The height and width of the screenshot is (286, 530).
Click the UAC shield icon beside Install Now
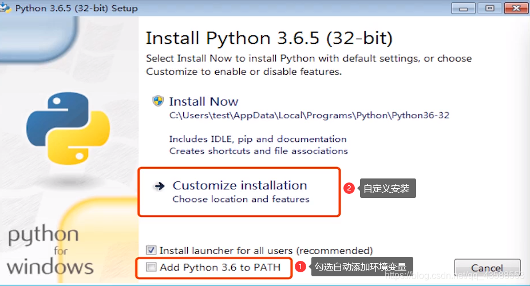point(158,101)
